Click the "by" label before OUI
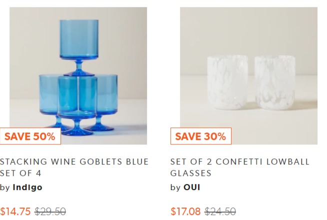 click(175, 187)
